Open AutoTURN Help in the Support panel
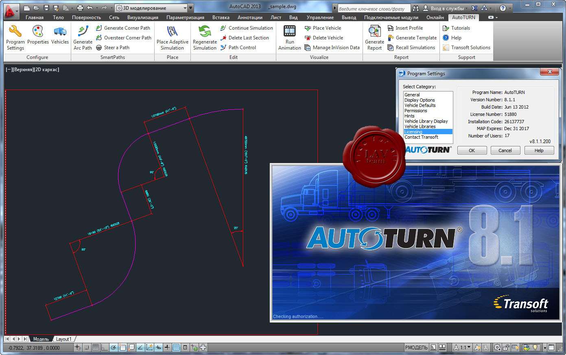 tap(452, 38)
